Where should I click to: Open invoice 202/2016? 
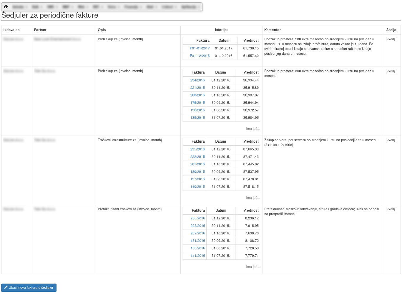[198, 234]
